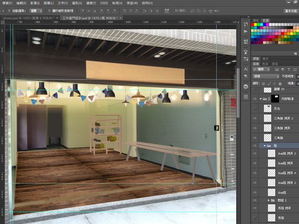This screenshot has height=224, width=299.
Task: Open the Brush presets panel icon
Action: coord(246,59)
